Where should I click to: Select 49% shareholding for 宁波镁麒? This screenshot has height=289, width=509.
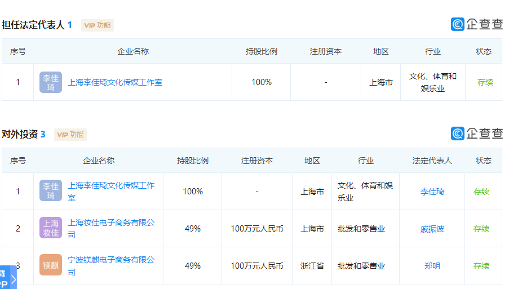[193, 266]
